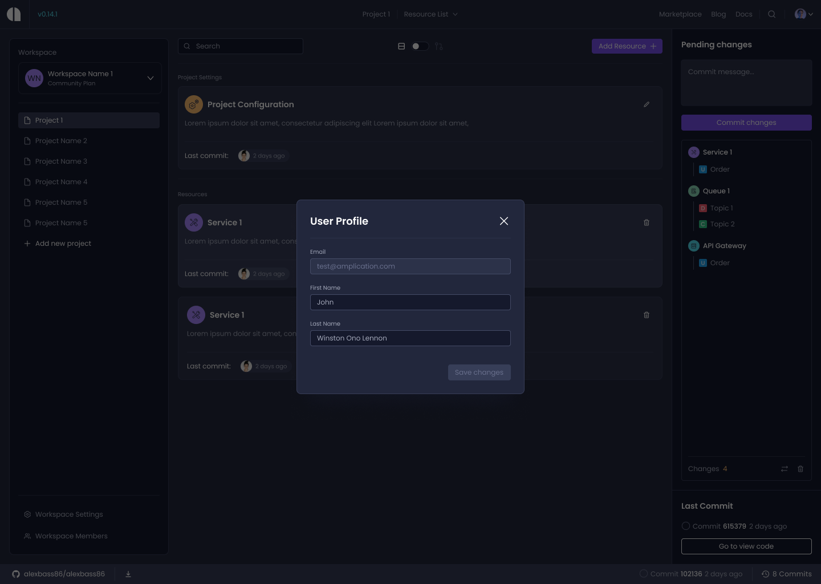Click the Commit message text area

coord(746,83)
